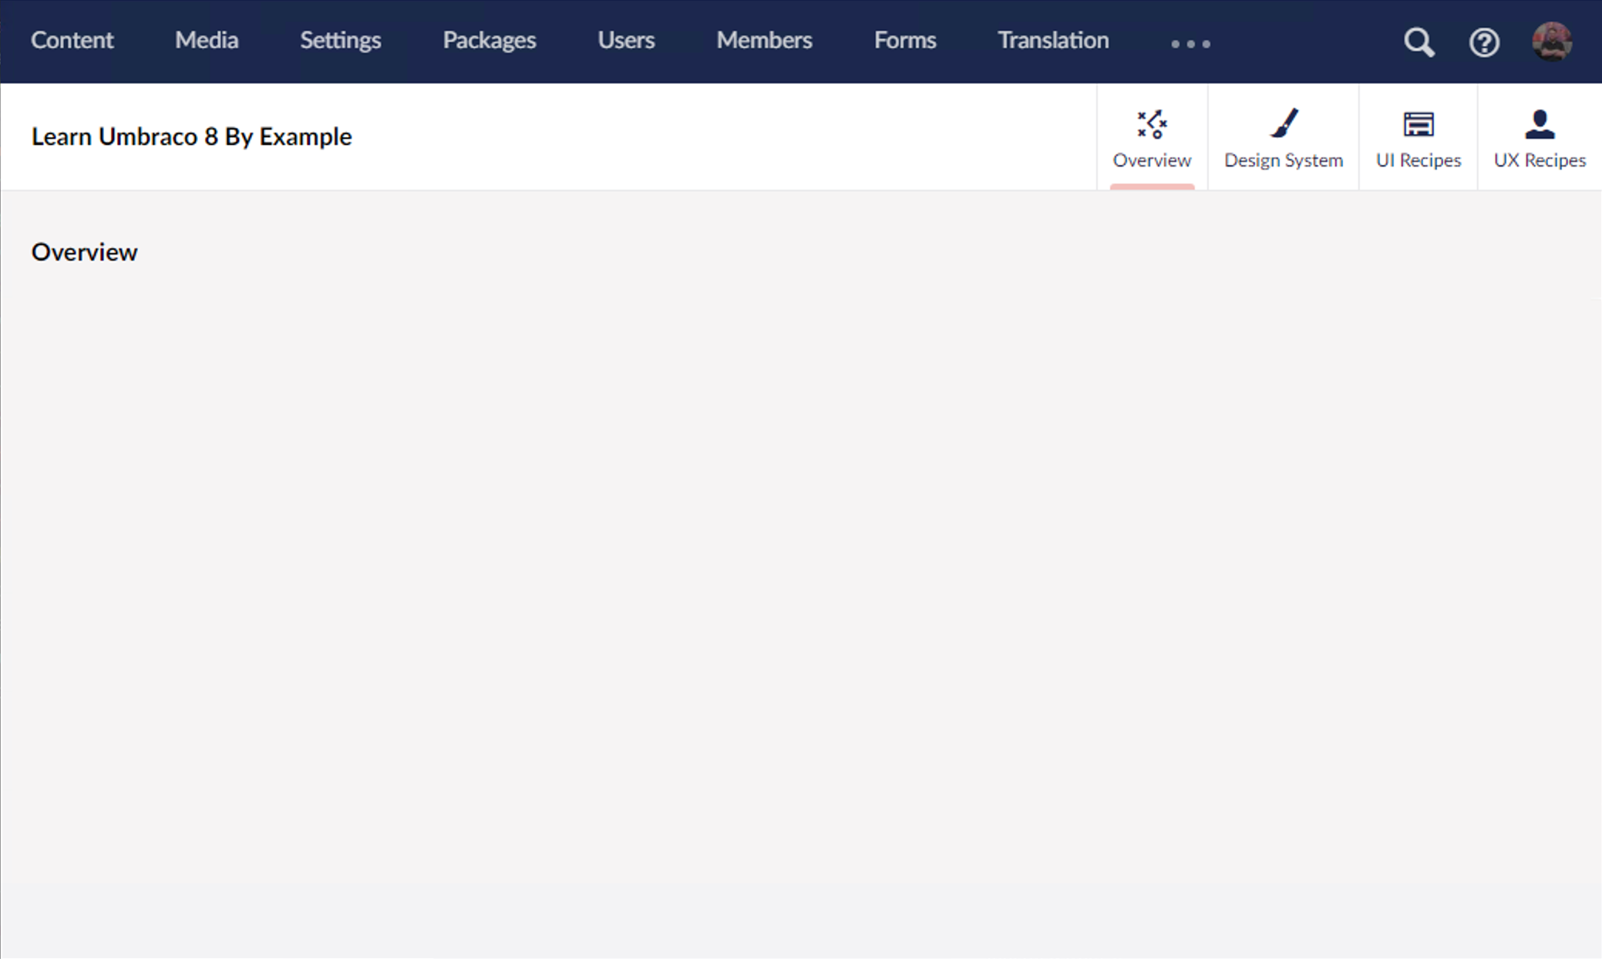Open the help question mark icon
The image size is (1602, 959).
pyautogui.click(x=1484, y=42)
